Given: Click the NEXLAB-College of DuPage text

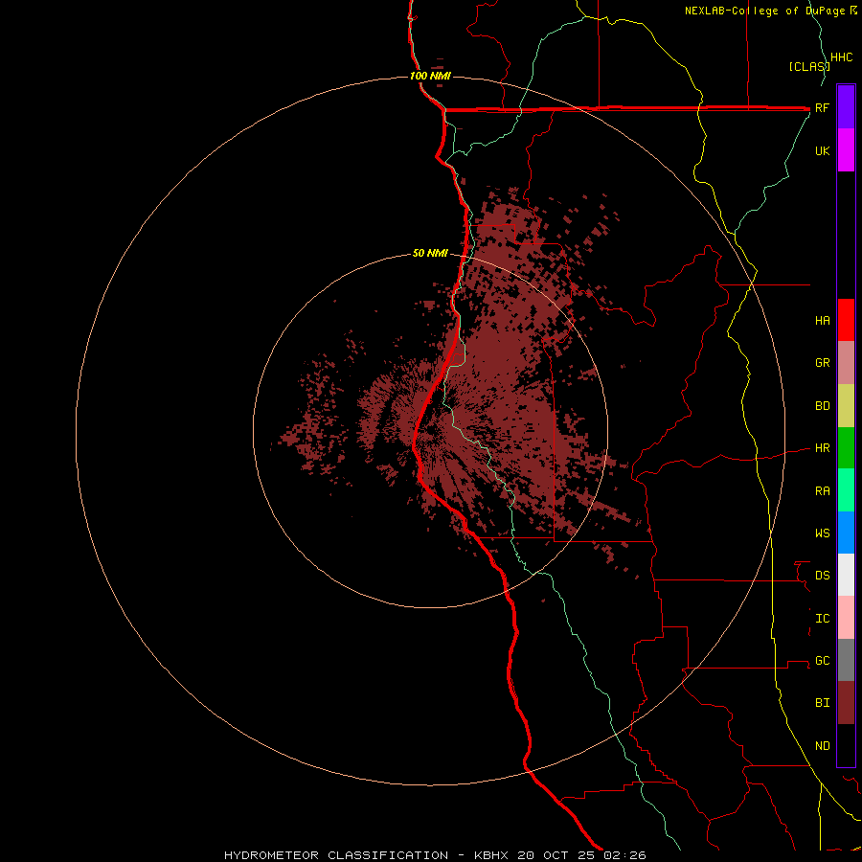Looking at the screenshot, I should (766, 11).
